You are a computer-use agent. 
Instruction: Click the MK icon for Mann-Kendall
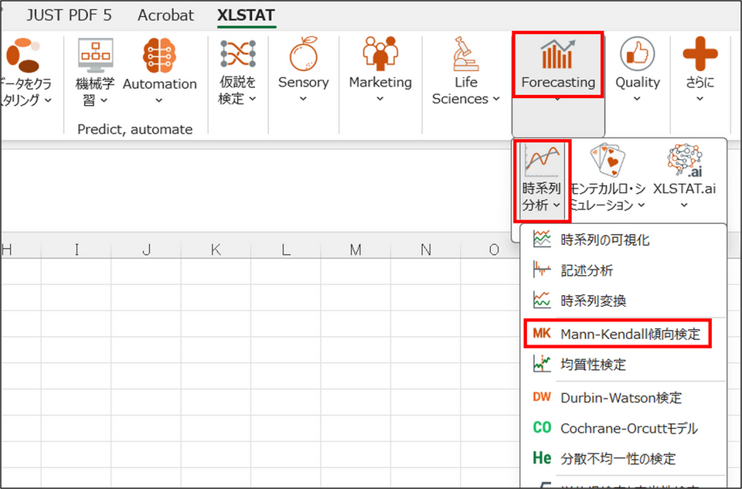click(x=542, y=334)
